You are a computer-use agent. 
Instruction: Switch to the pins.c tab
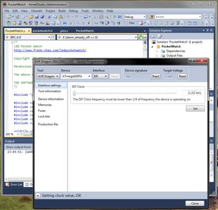(x=64, y=31)
